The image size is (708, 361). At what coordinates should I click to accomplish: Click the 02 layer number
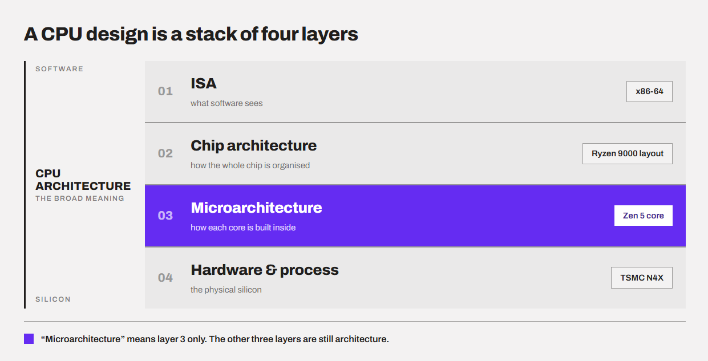[165, 153]
